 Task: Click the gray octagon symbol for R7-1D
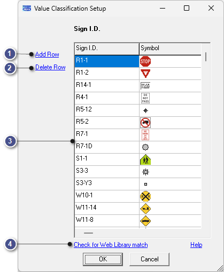pos(145,147)
